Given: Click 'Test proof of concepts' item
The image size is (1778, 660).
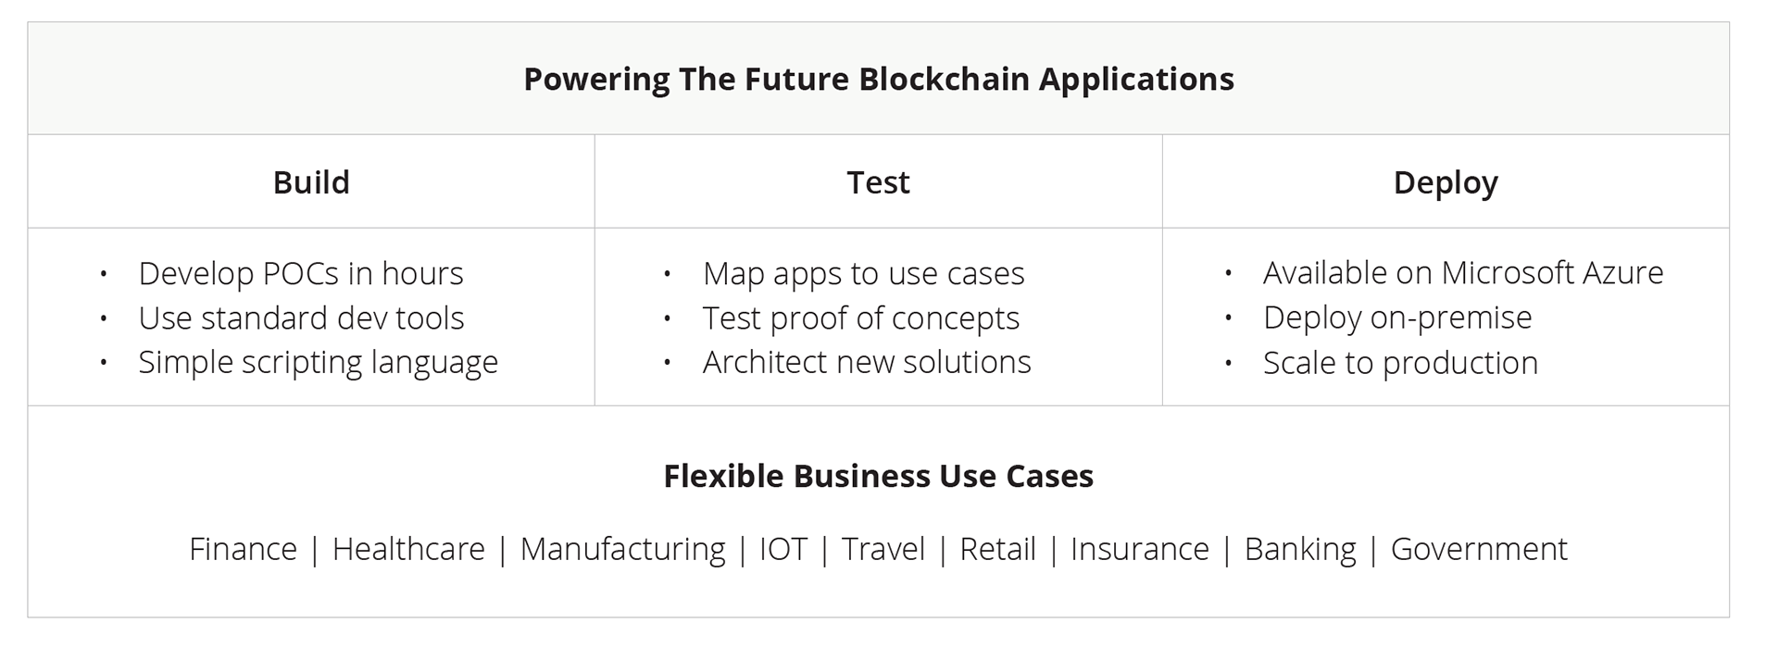Looking at the screenshot, I should click(x=860, y=318).
